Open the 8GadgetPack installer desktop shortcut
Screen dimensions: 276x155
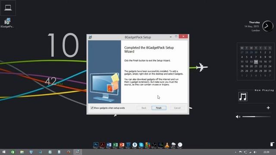tap(7, 23)
